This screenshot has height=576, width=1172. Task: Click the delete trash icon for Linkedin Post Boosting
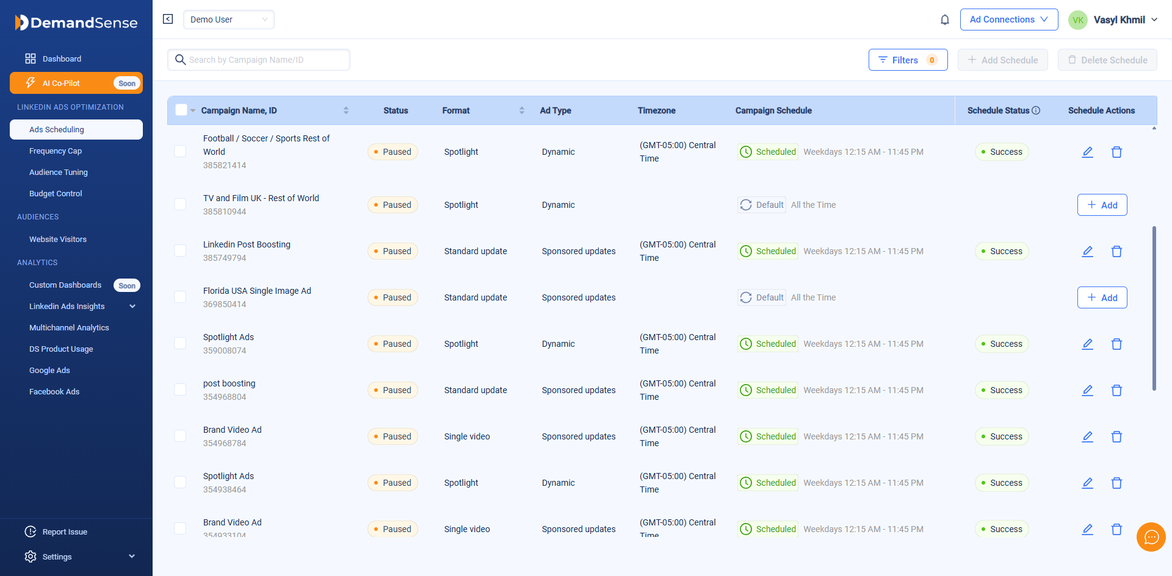coord(1117,251)
